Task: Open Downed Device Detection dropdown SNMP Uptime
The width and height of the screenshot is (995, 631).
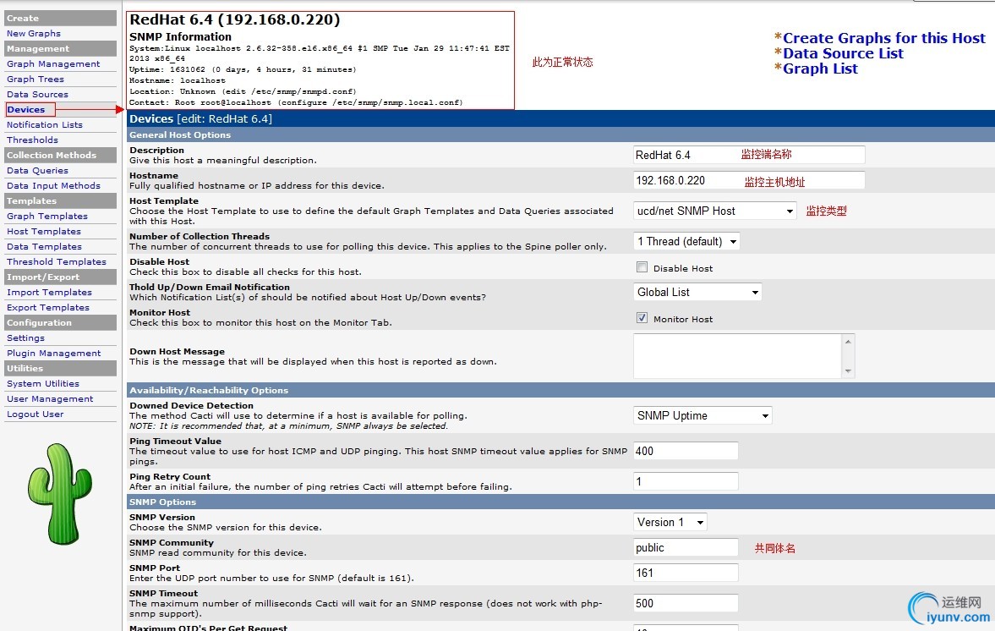Action: (703, 415)
